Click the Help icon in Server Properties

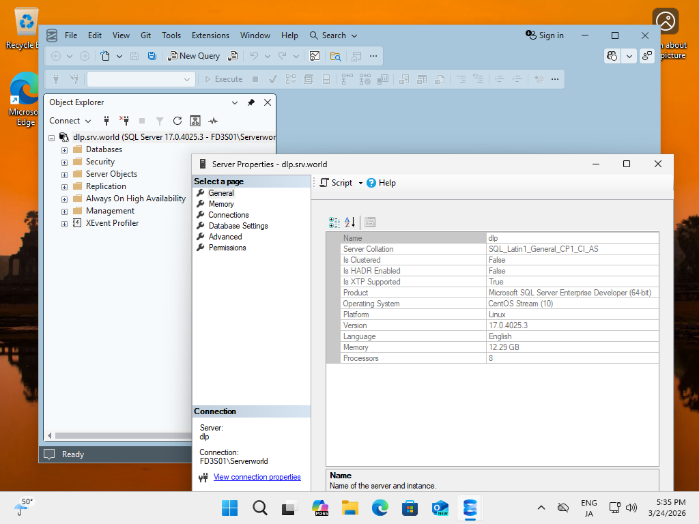tap(381, 183)
